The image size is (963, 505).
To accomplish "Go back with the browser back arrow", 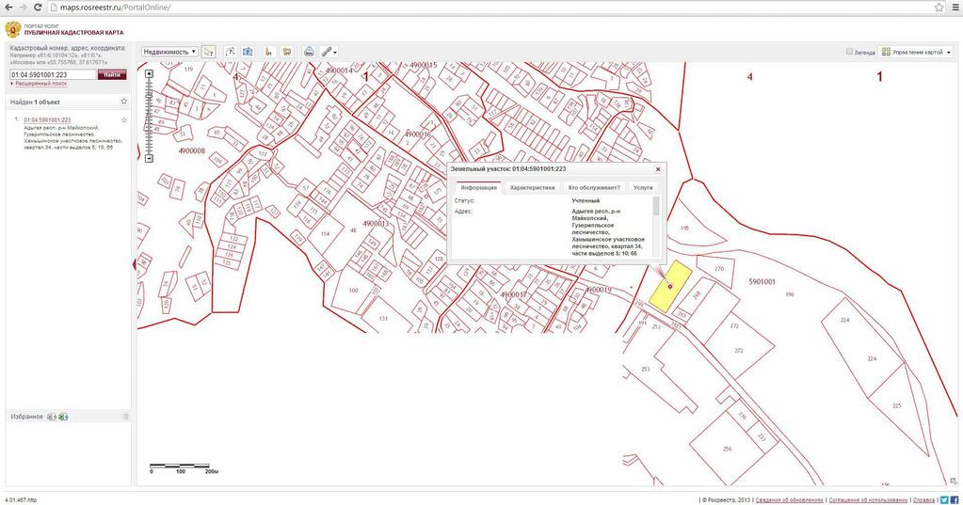I will [x=8, y=8].
